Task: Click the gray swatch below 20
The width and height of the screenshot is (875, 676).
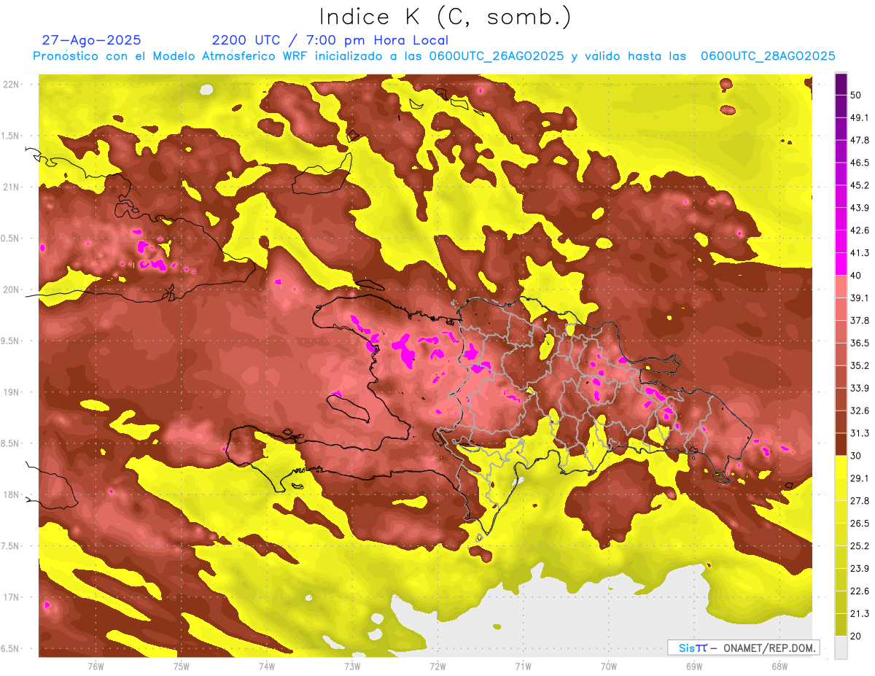Action: pyautogui.click(x=841, y=648)
